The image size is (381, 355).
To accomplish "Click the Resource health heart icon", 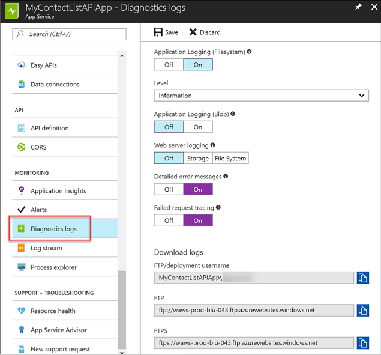I will pos(22,310).
